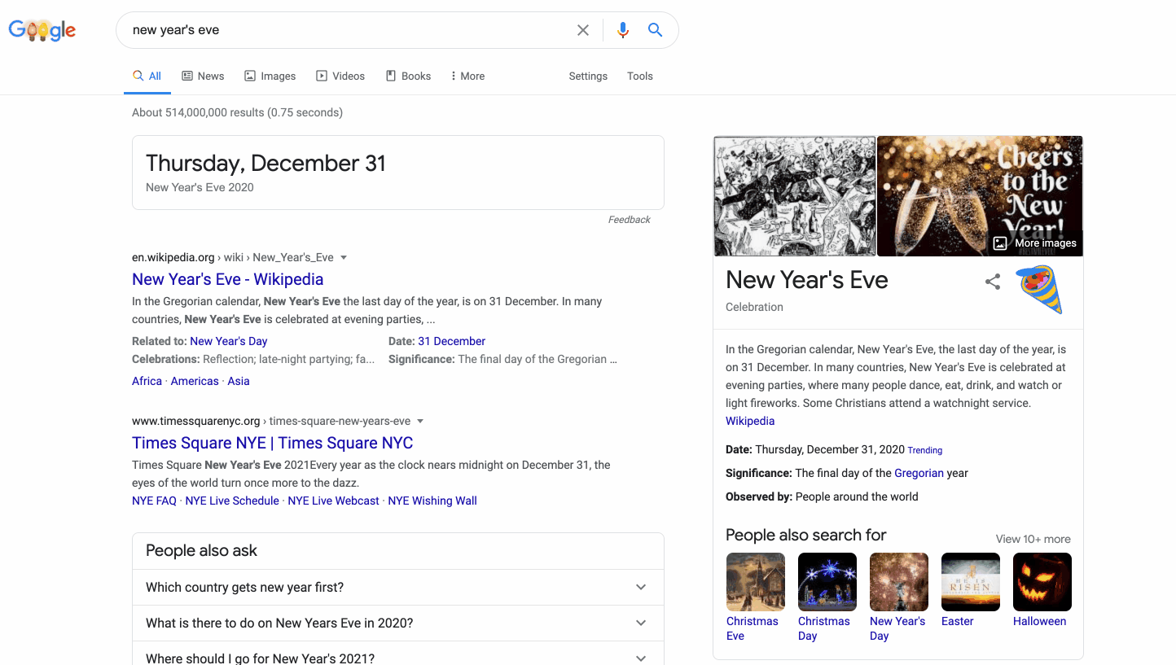Viewport: 1176px width, 665px height.
Task: Open the NYE Live Webcast sitelink
Action: click(x=333, y=501)
